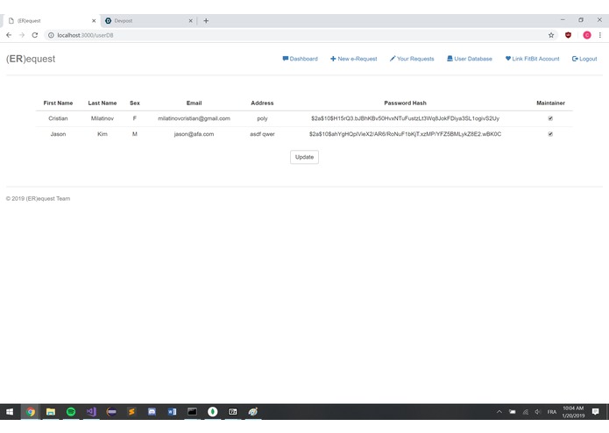The width and height of the screenshot is (609, 433).
Task: Open Microsoft Word from taskbar
Action: pos(172,412)
